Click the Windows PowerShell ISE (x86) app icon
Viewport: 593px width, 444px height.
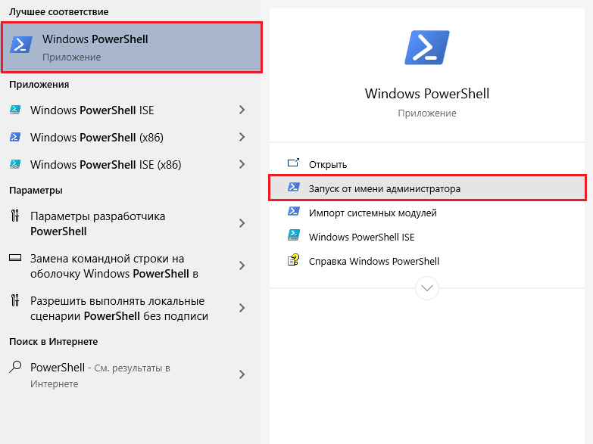15,164
